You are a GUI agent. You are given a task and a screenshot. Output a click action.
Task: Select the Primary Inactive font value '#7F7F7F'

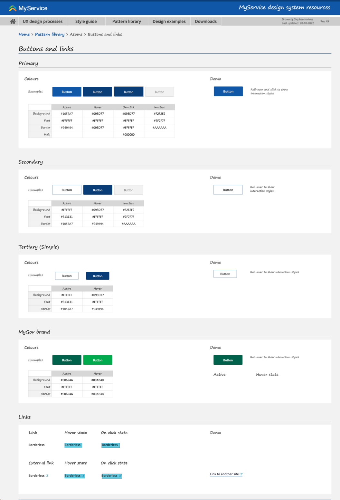click(x=159, y=121)
